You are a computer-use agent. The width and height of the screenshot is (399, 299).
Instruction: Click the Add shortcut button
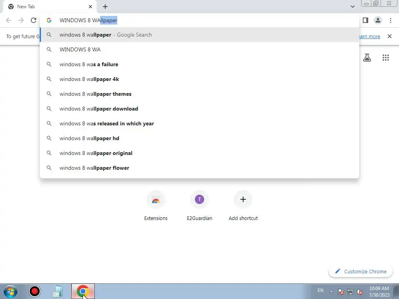[x=243, y=206]
